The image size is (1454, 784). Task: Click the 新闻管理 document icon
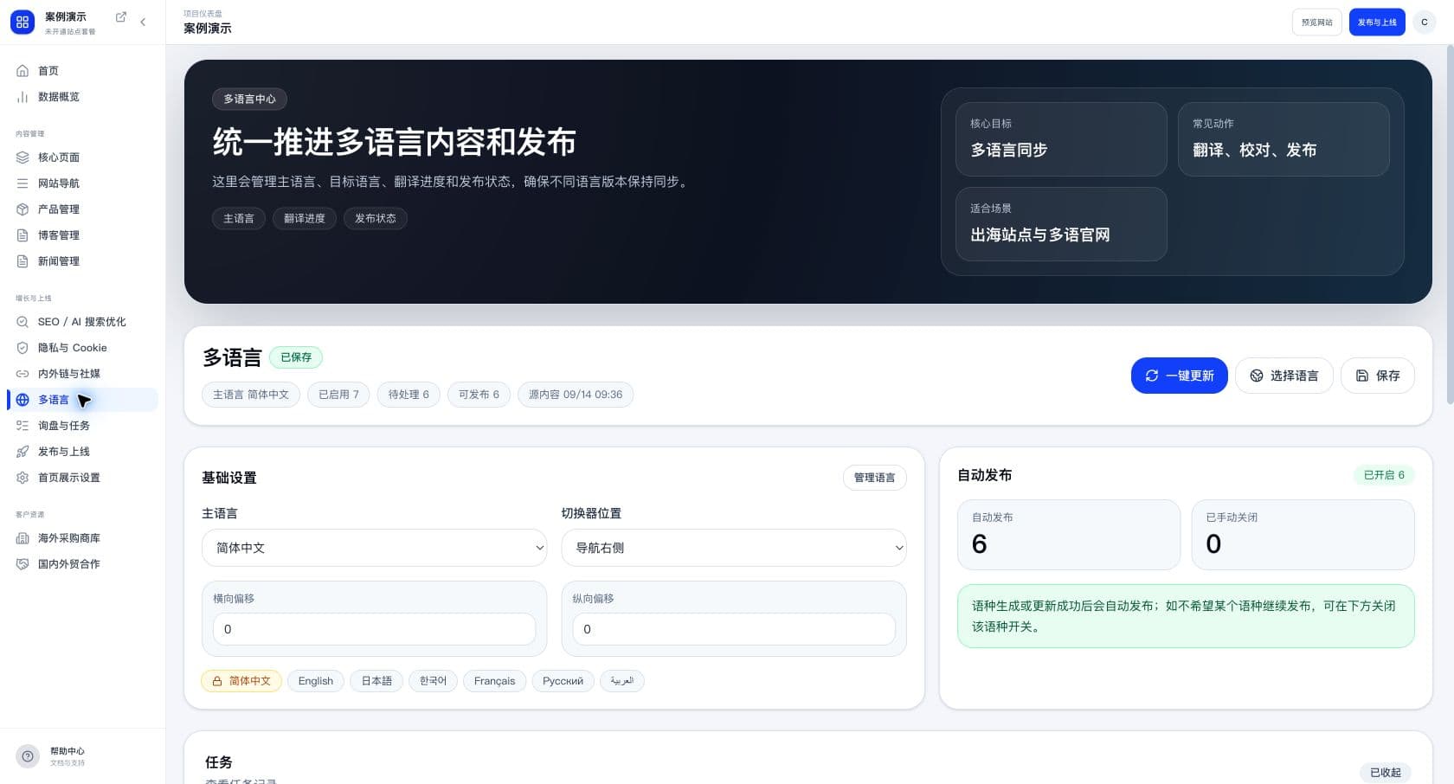click(23, 261)
